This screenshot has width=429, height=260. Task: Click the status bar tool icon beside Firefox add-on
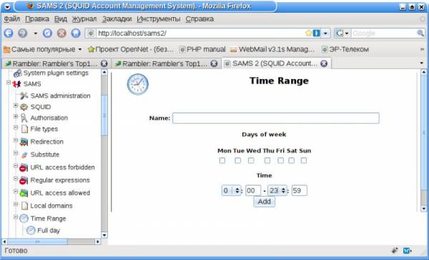(395, 250)
